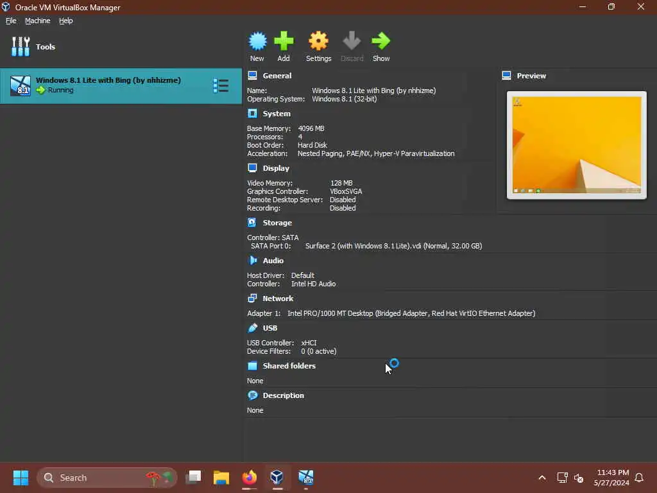Click the VM preview thumbnail

point(577,145)
